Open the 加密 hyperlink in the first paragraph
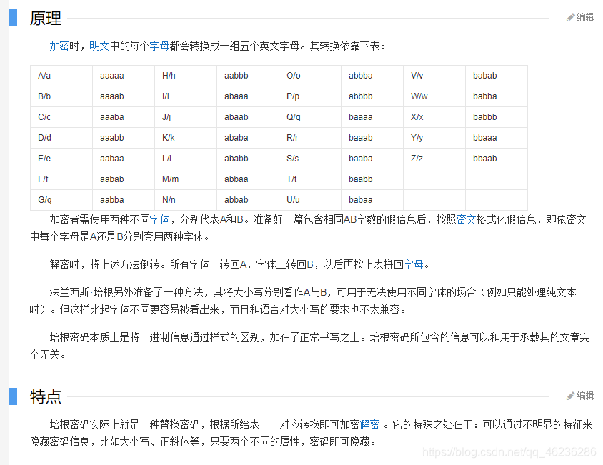 (59, 46)
